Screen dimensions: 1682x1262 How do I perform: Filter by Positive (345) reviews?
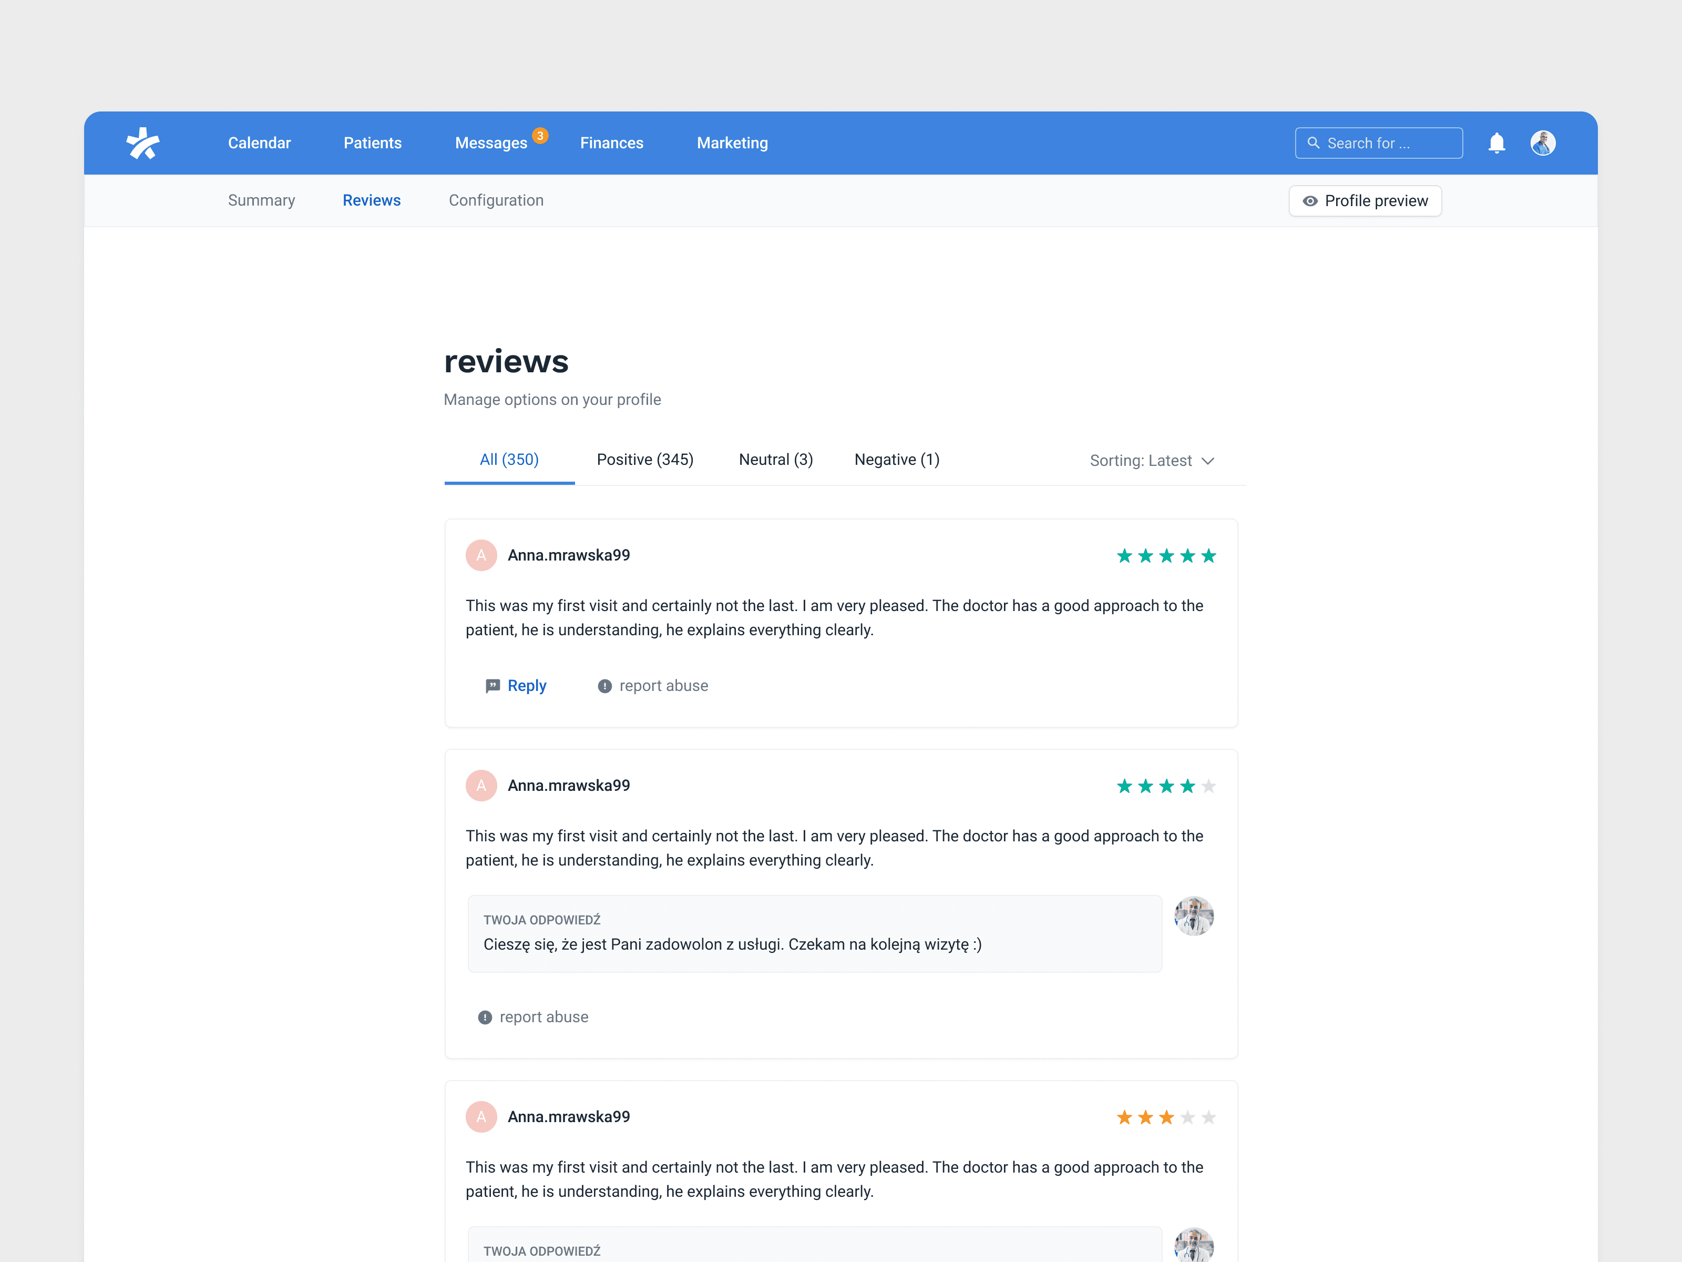(x=645, y=460)
